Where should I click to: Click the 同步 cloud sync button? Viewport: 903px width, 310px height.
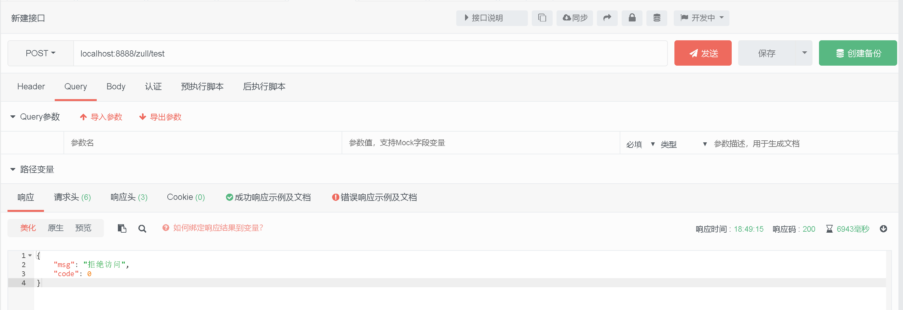(x=574, y=18)
